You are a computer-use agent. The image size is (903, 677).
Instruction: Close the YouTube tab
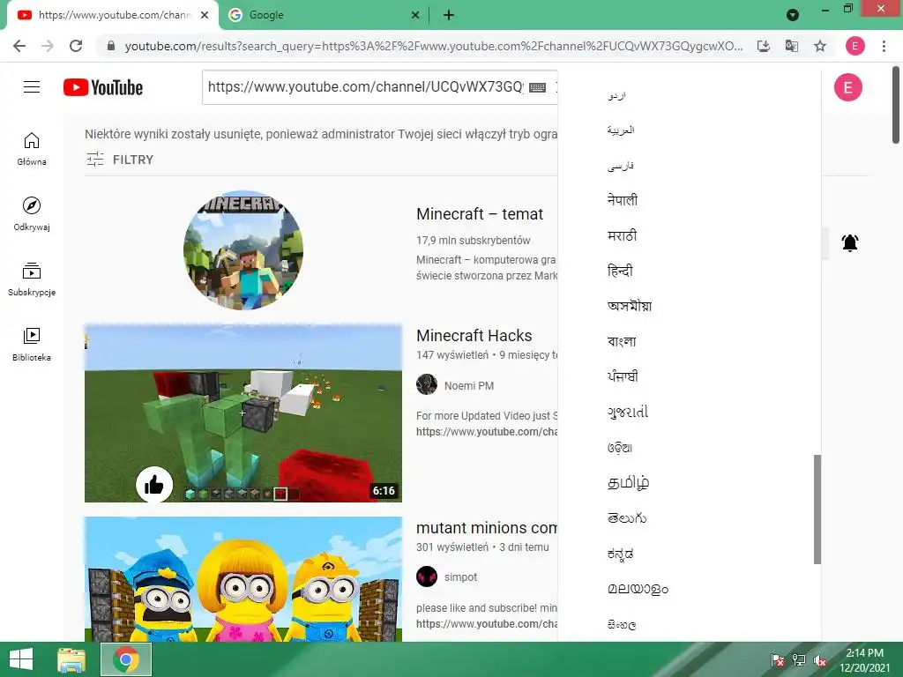coord(205,15)
